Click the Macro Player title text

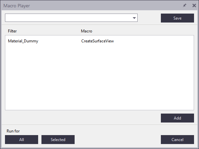click(x=17, y=6)
